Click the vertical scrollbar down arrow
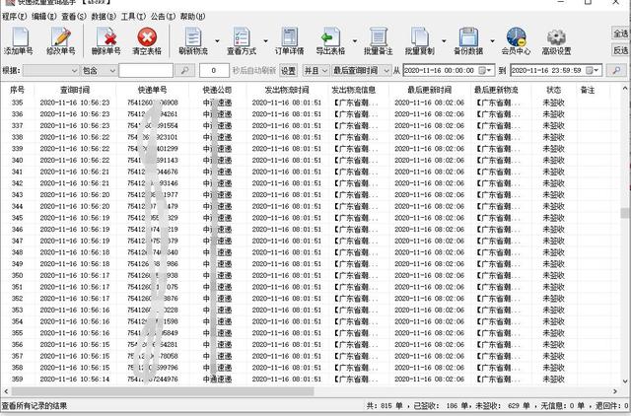 click(625, 381)
